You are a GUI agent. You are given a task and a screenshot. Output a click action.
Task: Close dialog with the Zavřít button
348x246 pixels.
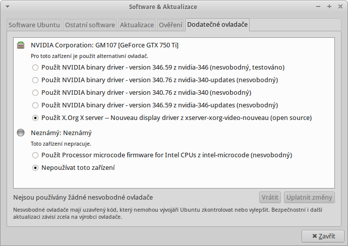coord(323,236)
